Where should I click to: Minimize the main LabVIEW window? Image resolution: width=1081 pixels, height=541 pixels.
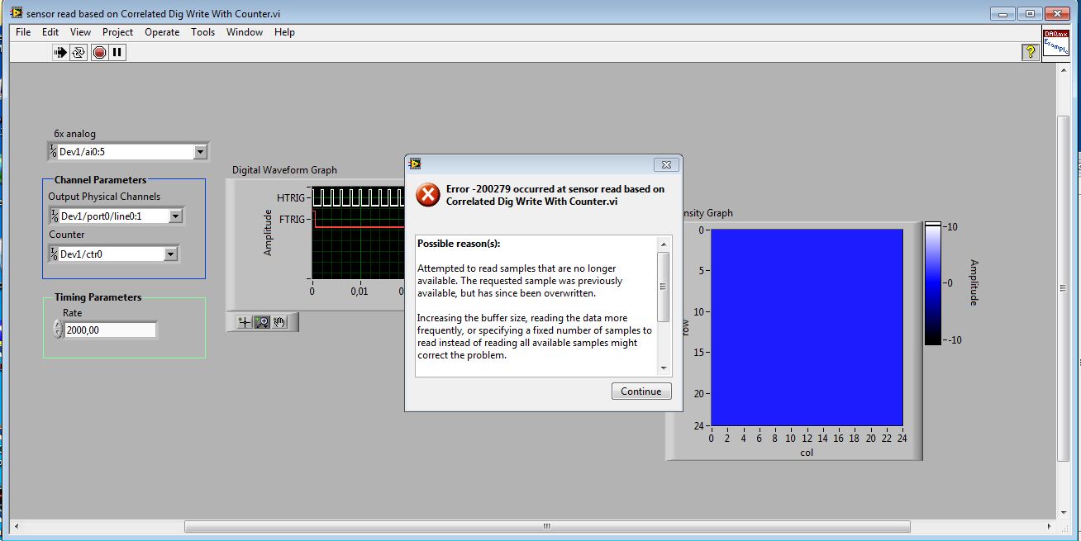(x=1004, y=12)
